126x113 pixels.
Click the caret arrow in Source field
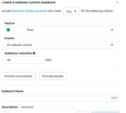coord(112,30)
